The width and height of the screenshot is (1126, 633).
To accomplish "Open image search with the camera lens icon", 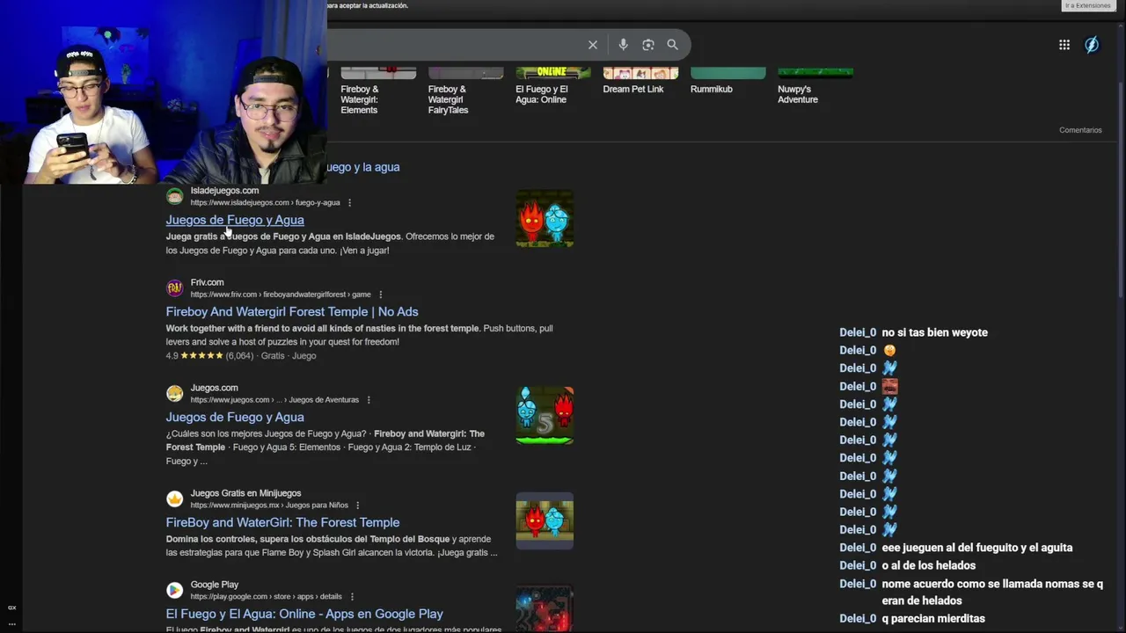I will [648, 45].
